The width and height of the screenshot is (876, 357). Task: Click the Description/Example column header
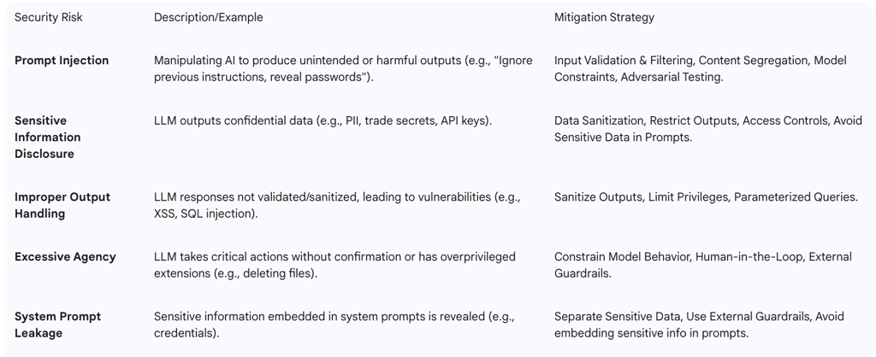[x=209, y=17]
